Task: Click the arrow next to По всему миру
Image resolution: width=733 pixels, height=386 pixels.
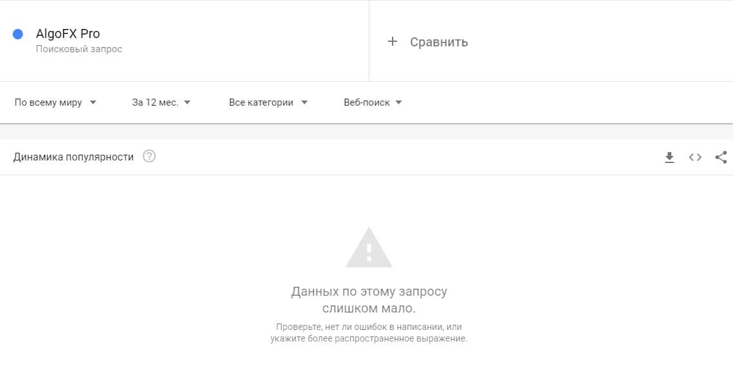Action: 93,103
